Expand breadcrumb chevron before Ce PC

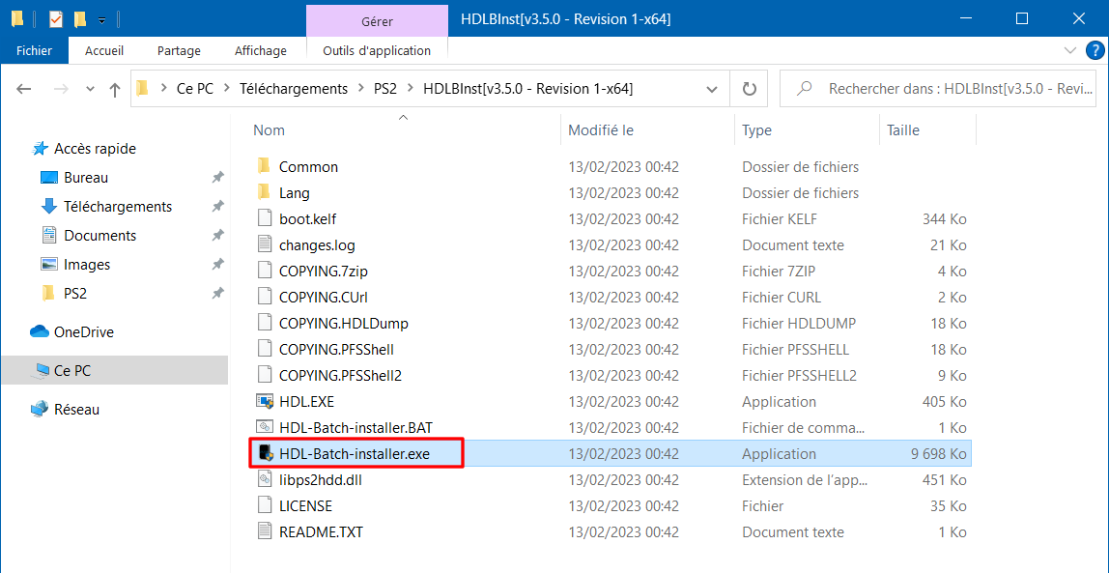pos(164,89)
